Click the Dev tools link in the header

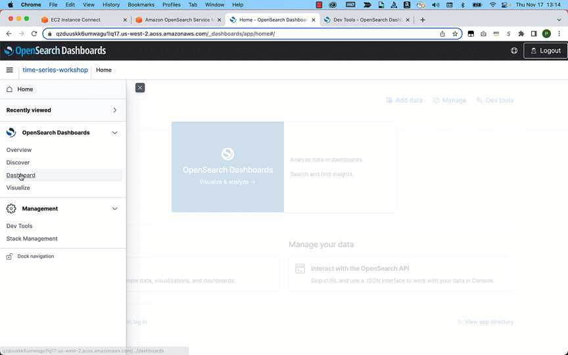[495, 101]
